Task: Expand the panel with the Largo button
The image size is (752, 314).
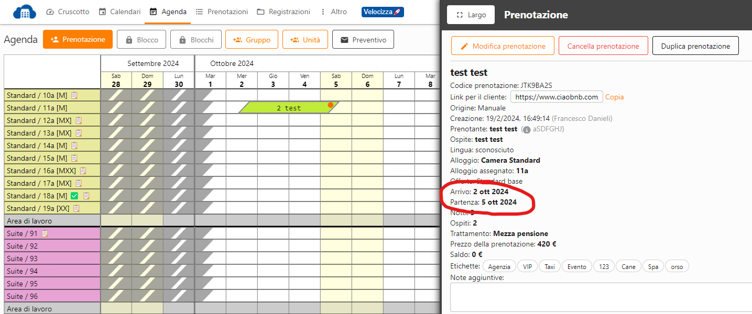Action: [471, 15]
